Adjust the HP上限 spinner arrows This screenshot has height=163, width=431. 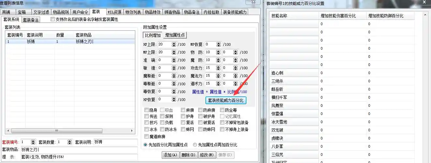point(174,44)
